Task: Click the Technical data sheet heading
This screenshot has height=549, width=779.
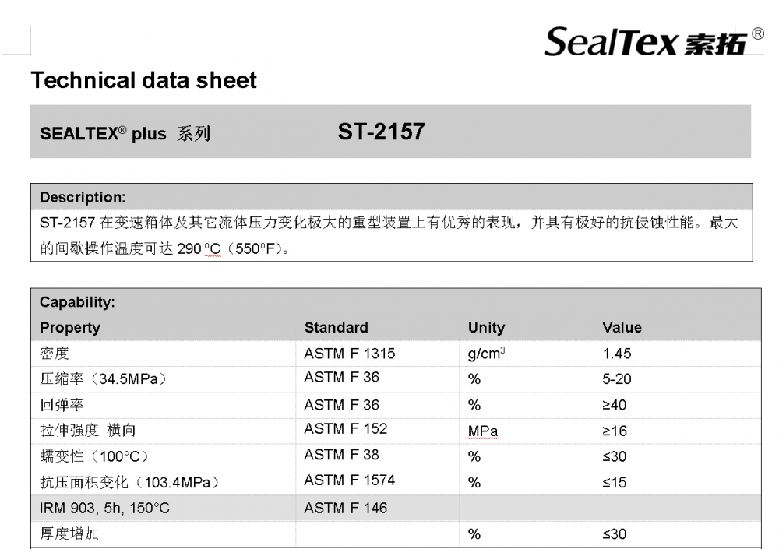Action: click(144, 80)
